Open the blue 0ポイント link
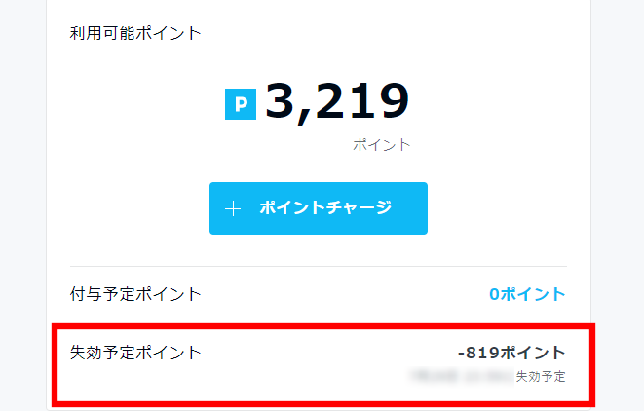Image resolution: width=644 pixels, height=411 pixels. click(526, 293)
